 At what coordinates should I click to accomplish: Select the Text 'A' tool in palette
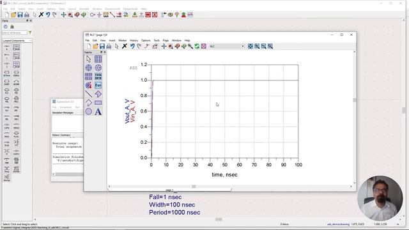point(98,111)
